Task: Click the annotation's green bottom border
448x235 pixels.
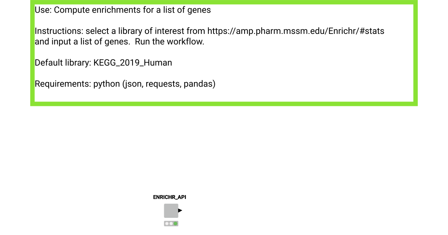Action: click(x=224, y=104)
